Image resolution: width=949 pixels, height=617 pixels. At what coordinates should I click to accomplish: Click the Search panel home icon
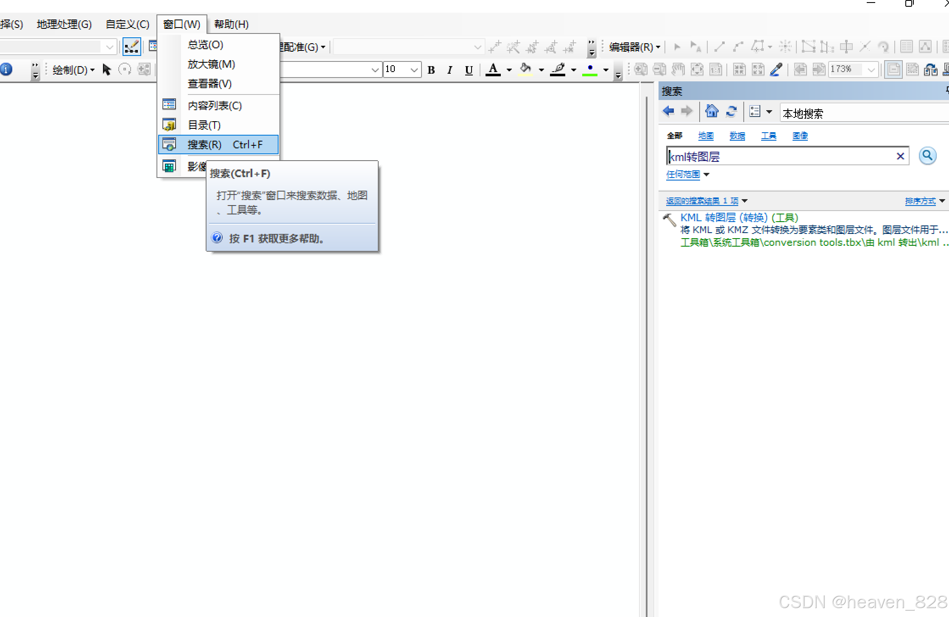[712, 111]
